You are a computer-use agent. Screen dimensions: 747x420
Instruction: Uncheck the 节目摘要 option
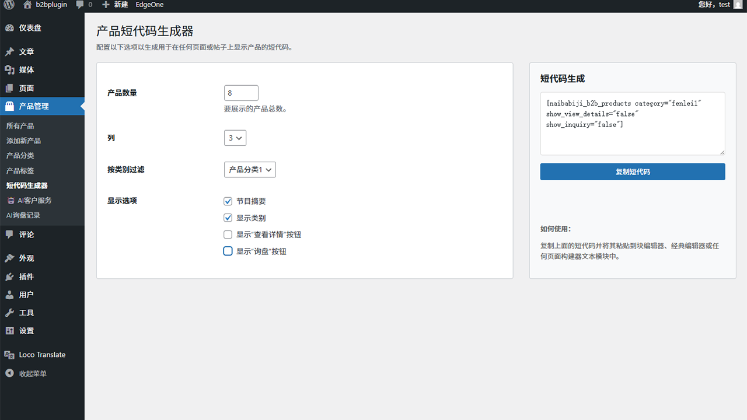[228, 201]
